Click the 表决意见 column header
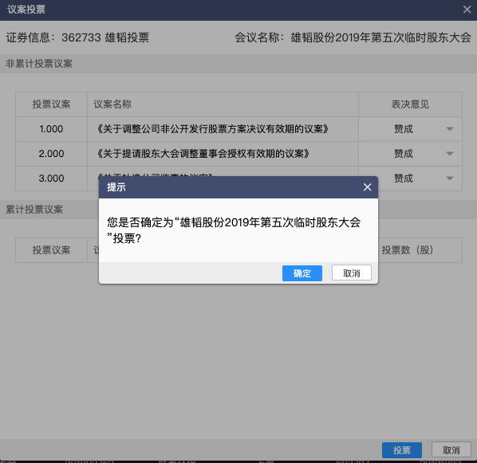 410,104
